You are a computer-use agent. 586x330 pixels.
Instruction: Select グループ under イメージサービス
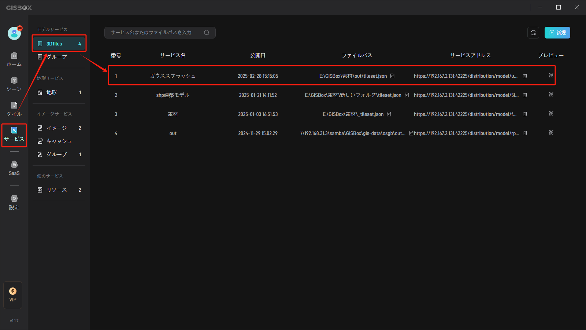click(59, 154)
